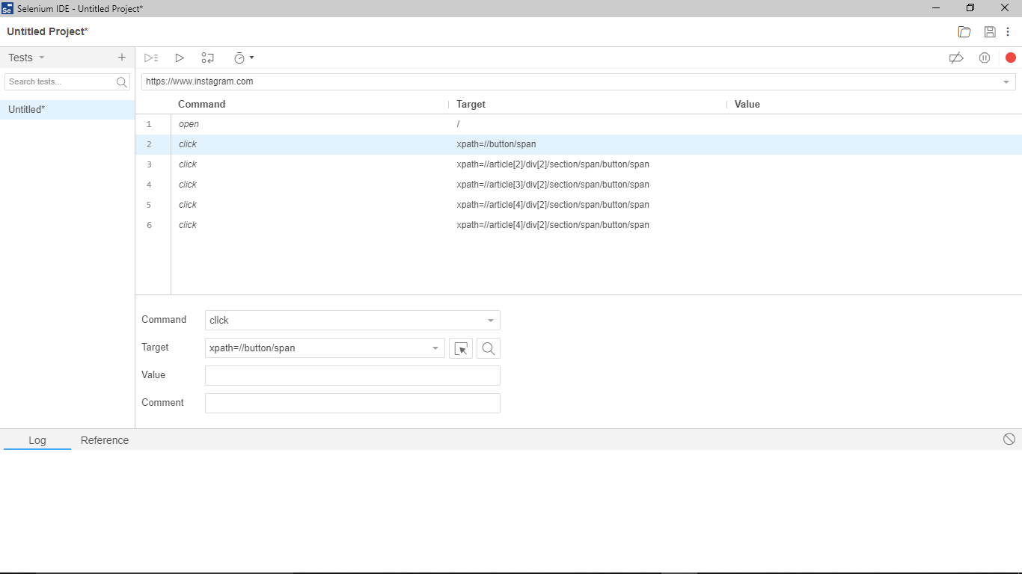Find the target element with the magnifier
Viewport: 1022px width, 574px height.
pos(488,348)
